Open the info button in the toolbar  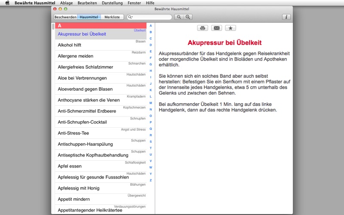[x=286, y=17]
